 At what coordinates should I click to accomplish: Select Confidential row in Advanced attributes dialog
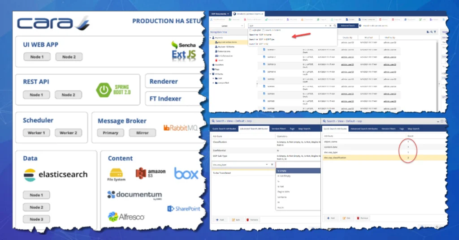click(x=265, y=150)
